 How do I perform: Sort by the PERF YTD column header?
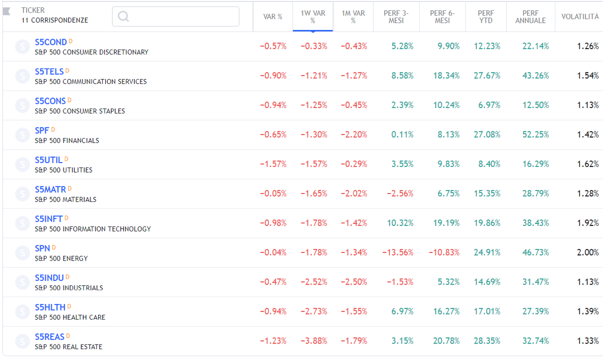tap(486, 16)
